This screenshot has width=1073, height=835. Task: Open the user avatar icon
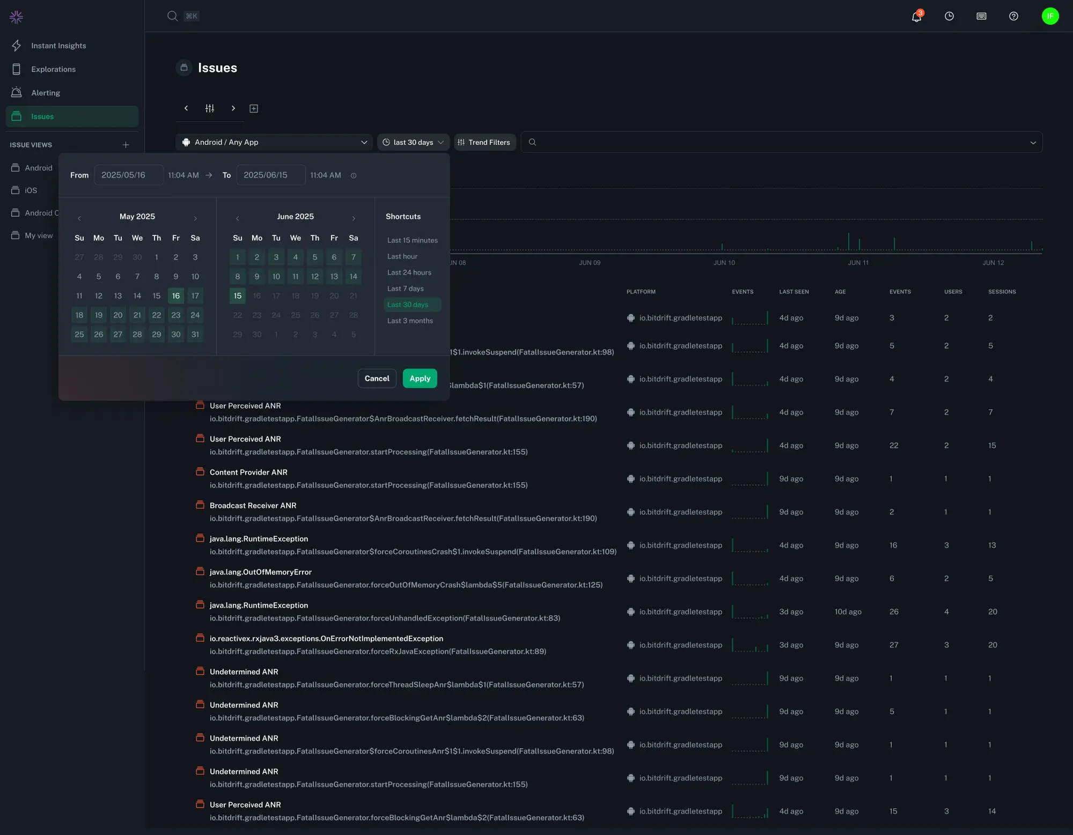click(1050, 16)
